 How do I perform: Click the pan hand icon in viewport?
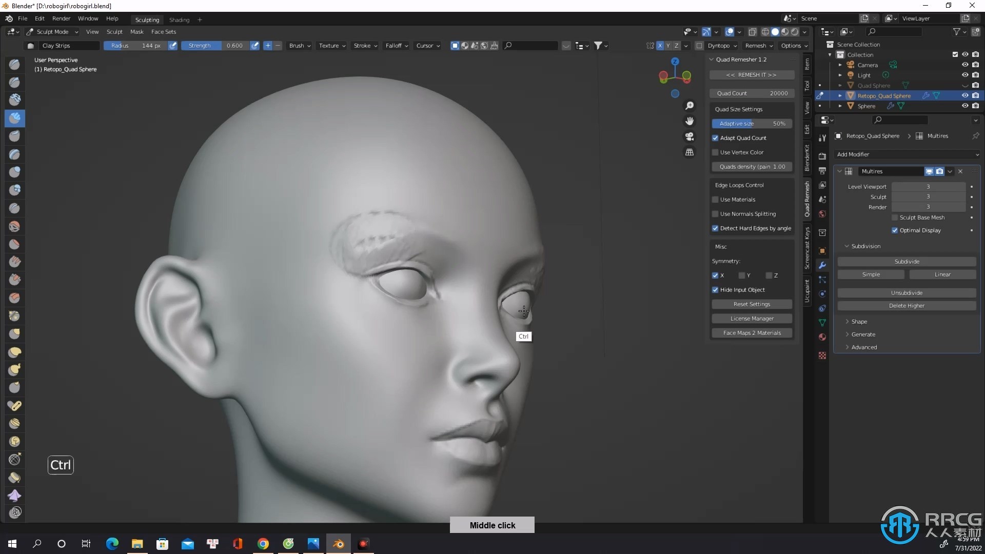(x=689, y=121)
